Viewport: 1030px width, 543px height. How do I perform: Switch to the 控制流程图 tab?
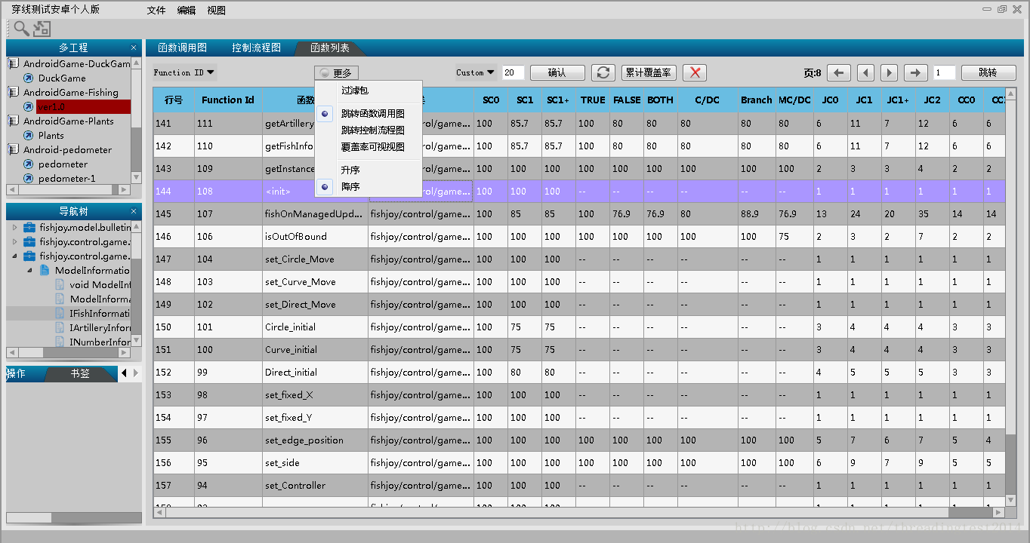pyautogui.click(x=257, y=48)
